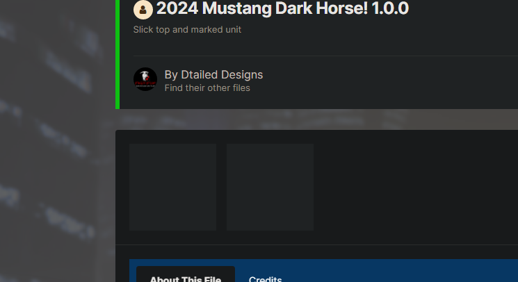The height and width of the screenshot is (282, 518).
Task: Switch to the About This File tab
Action: coord(186,276)
